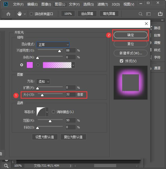This screenshot has width=166, height=169.
Task: Click the 扩展 spread value field
Action: click(x=71, y=87)
